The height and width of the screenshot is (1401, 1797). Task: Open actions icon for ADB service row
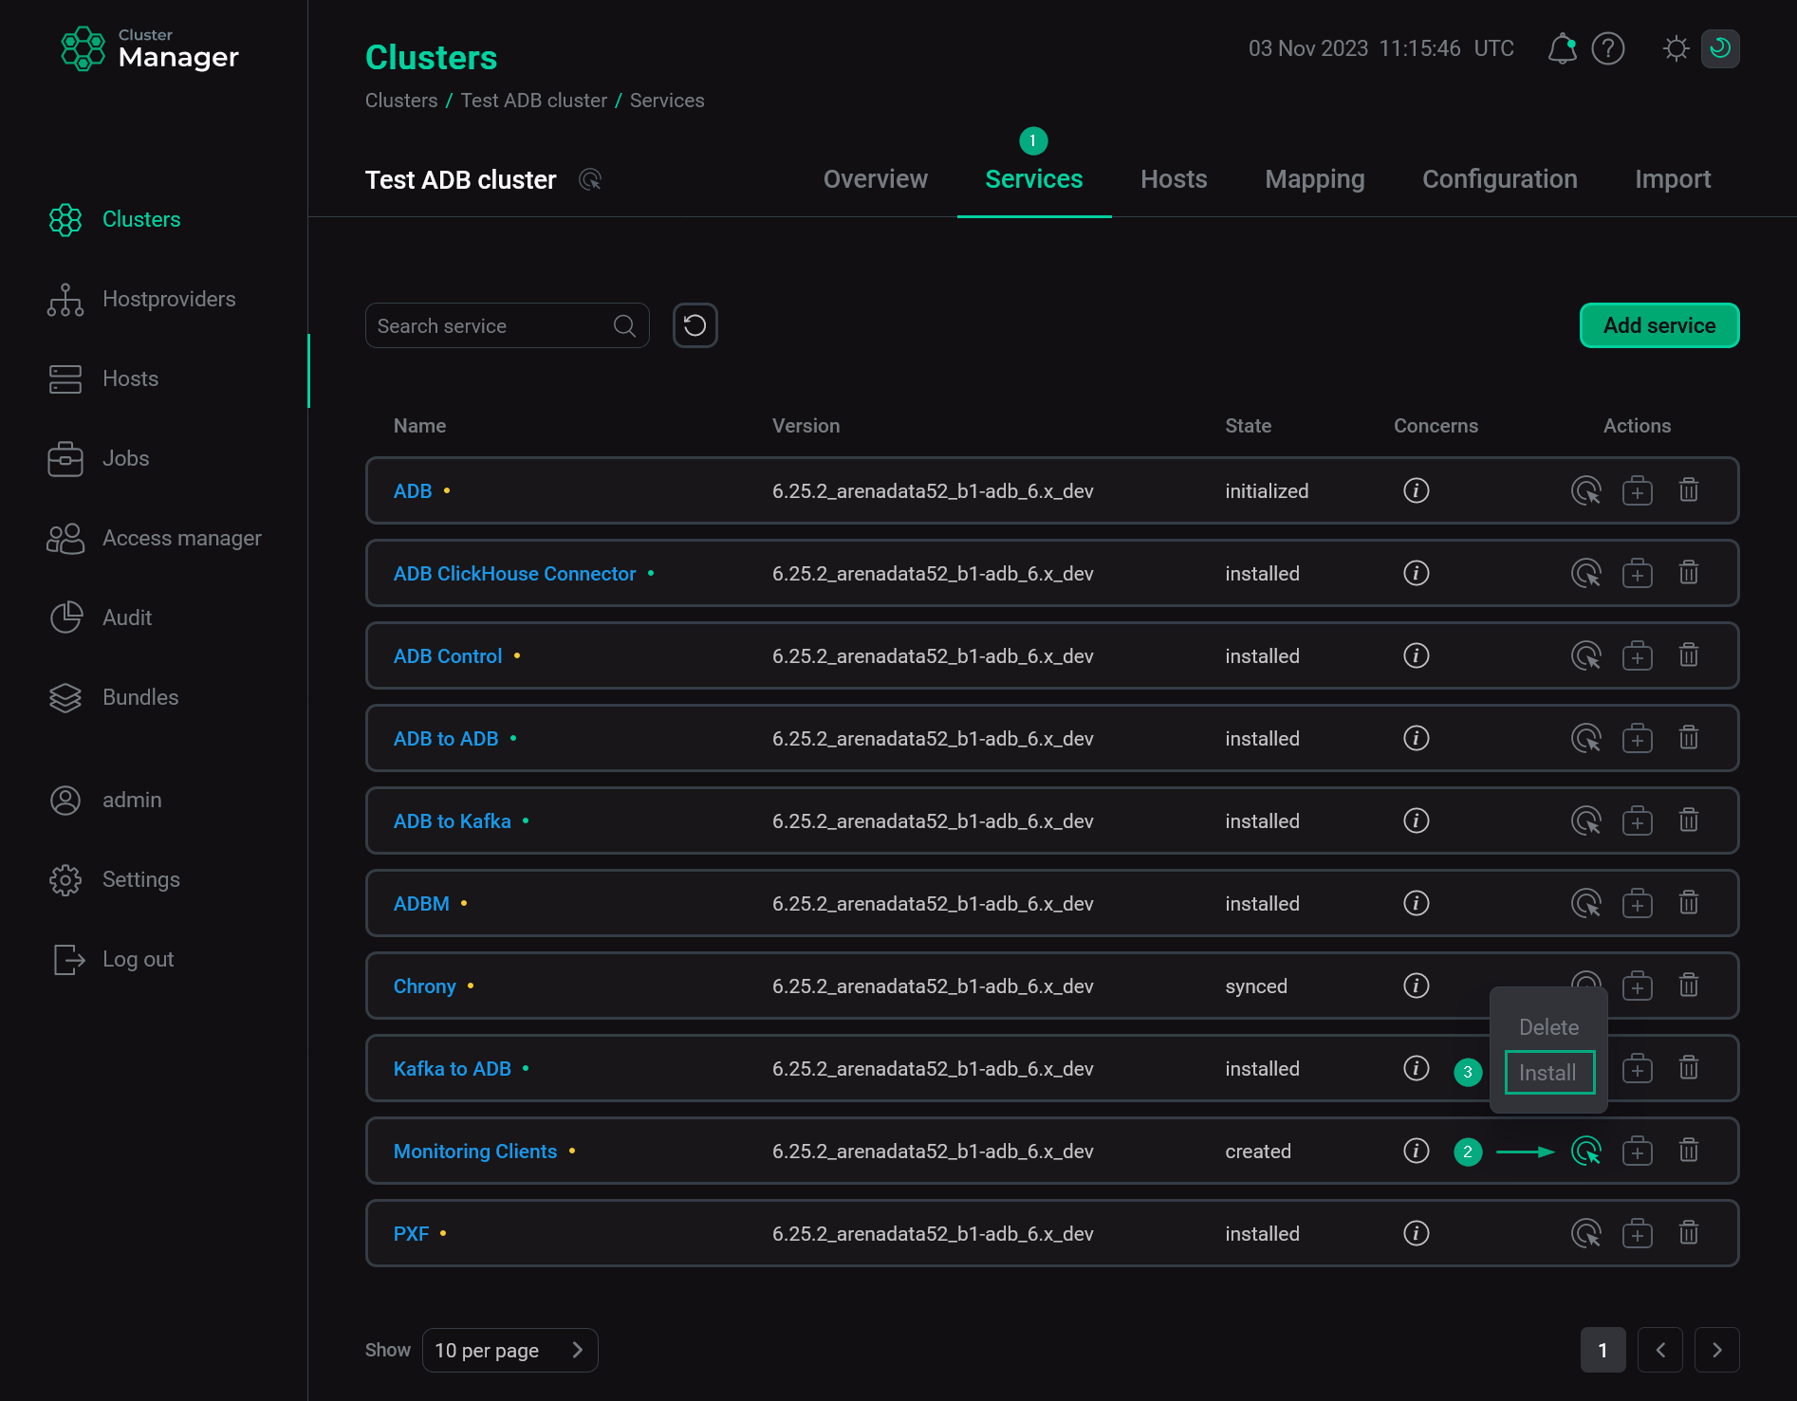(1586, 490)
